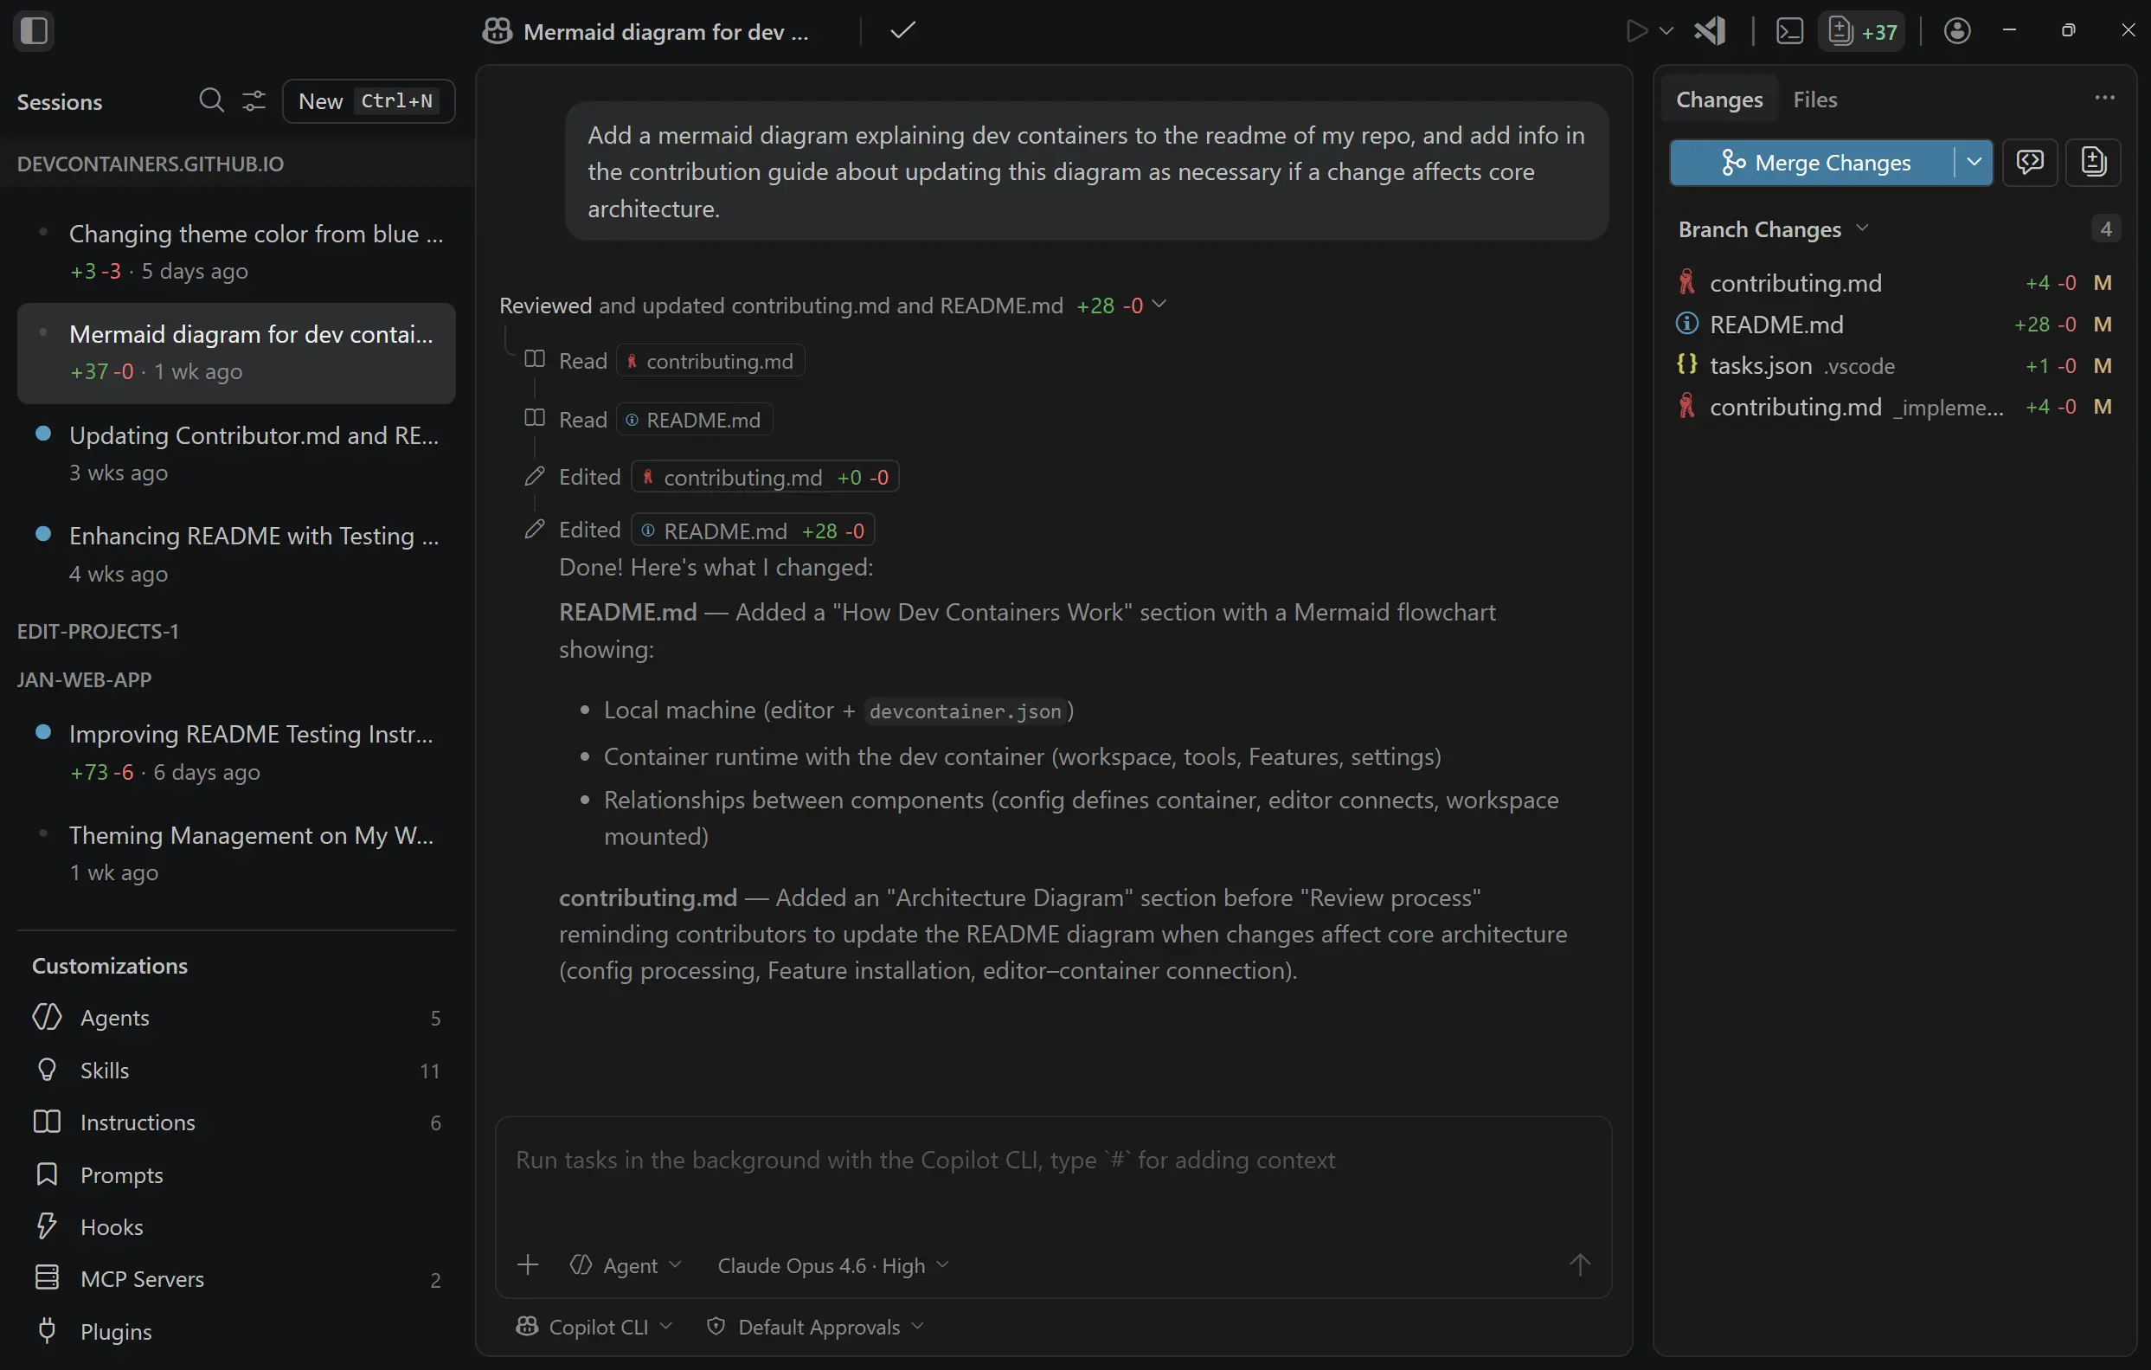Collapse the Branch Changes section
The height and width of the screenshot is (1370, 2151).
point(1865,228)
